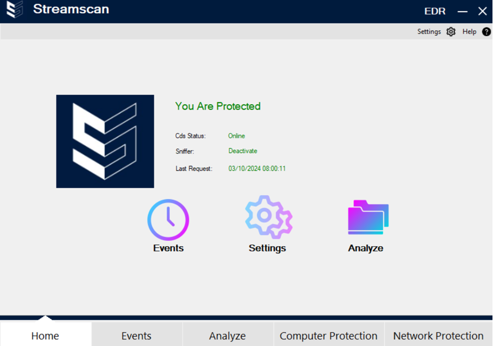Screen dimensions: 494x346
Task: Click the small Settings gear in toolbar
Action: tap(451, 32)
